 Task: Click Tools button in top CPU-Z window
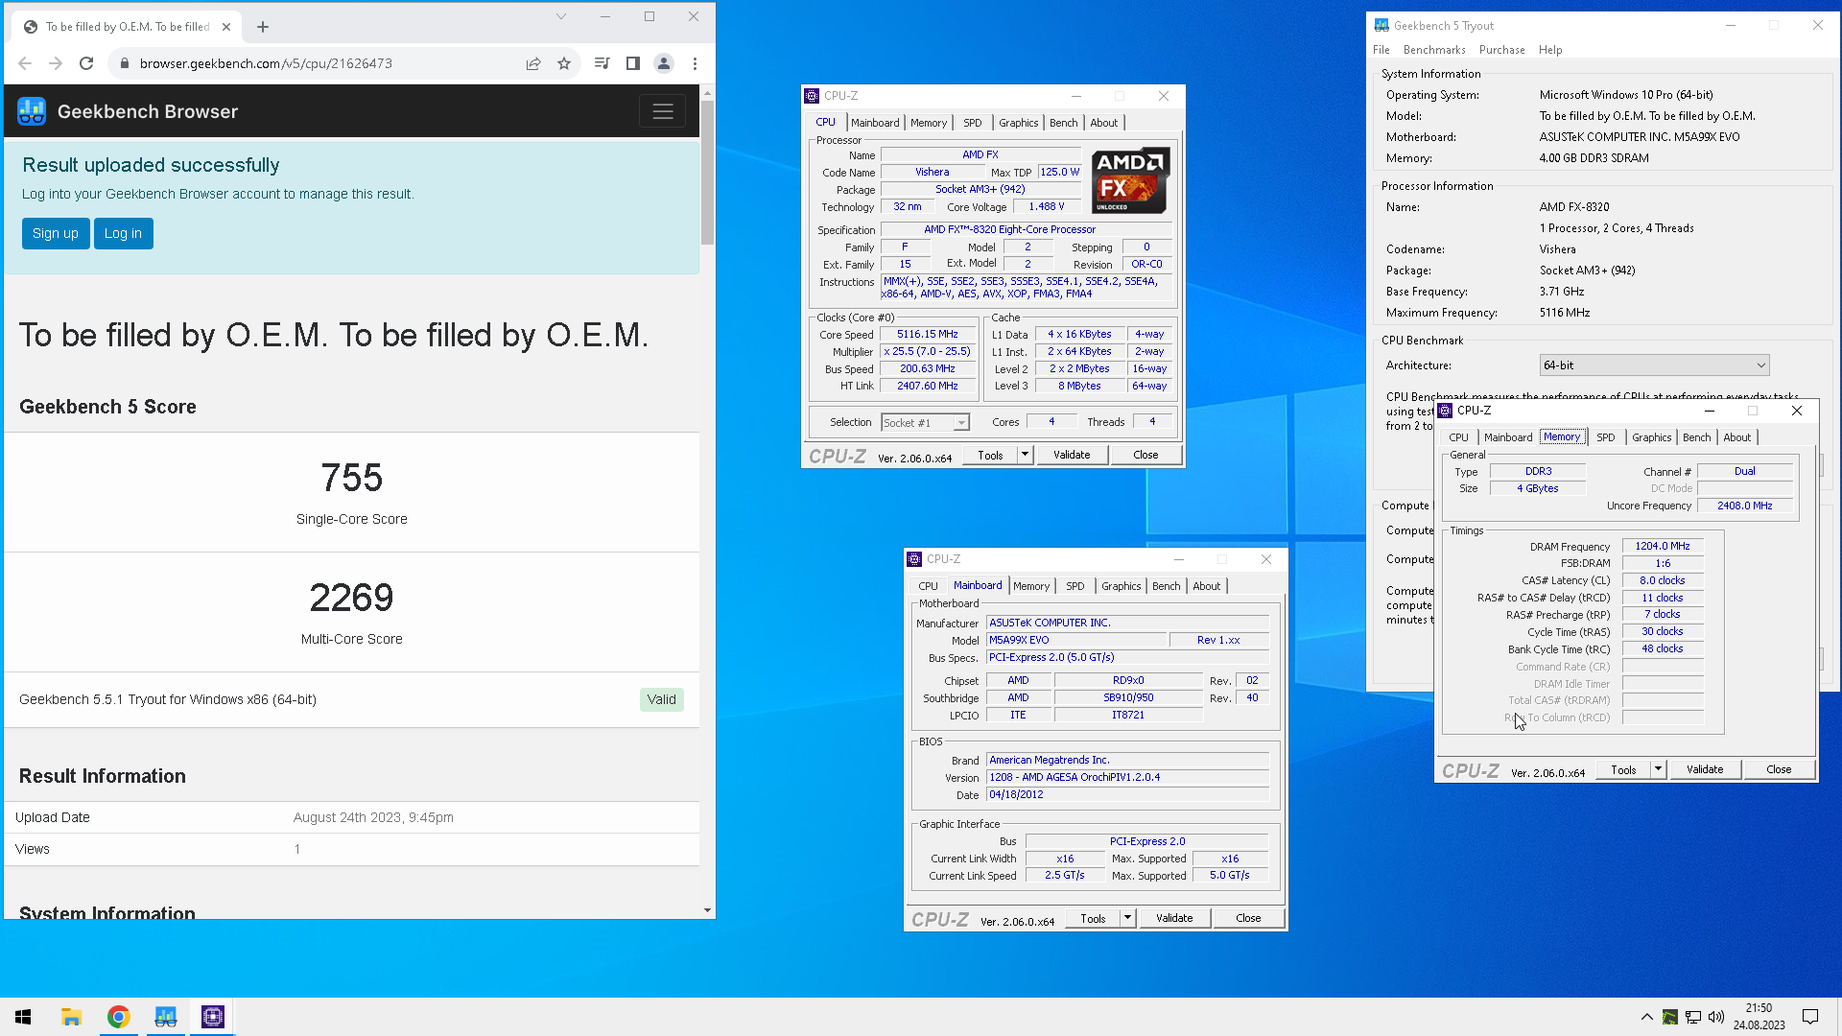point(990,456)
